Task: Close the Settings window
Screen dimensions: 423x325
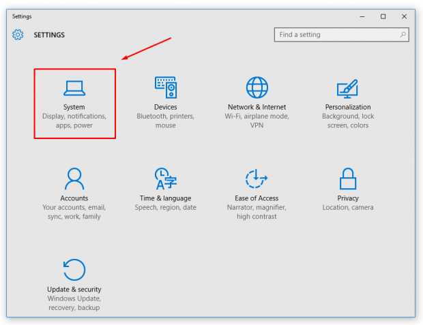Action: pyautogui.click(x=403, y=16)
